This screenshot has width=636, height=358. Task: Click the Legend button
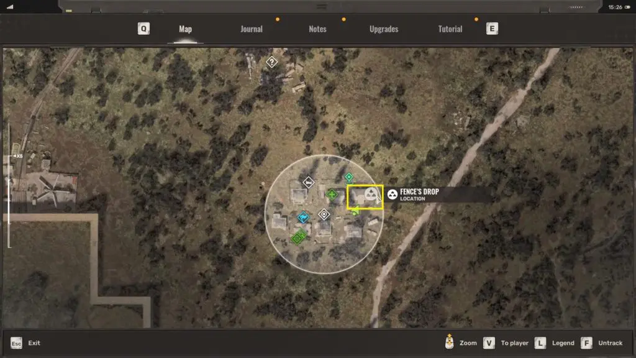point(556,343)
